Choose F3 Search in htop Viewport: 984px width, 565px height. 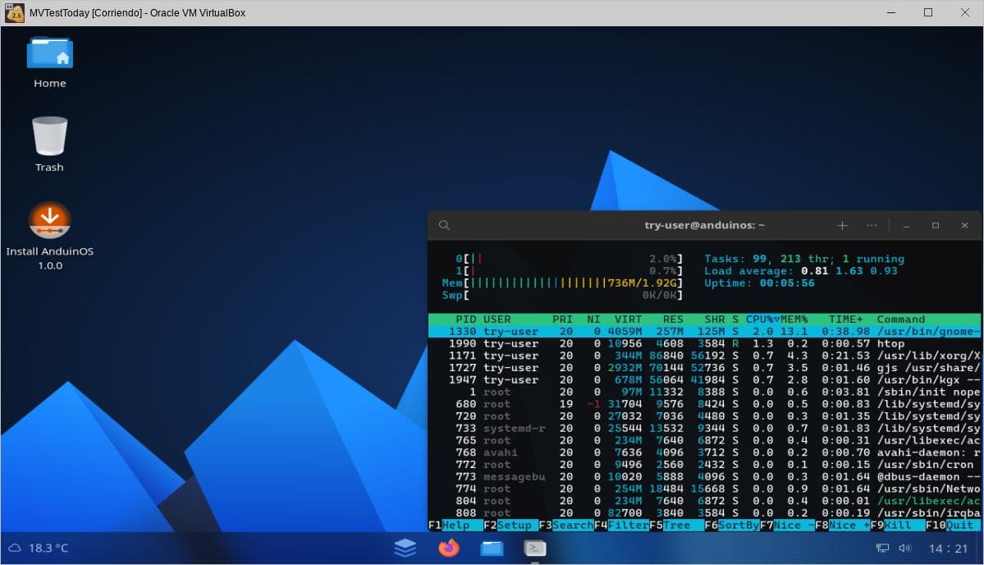[x=566, y=525]
